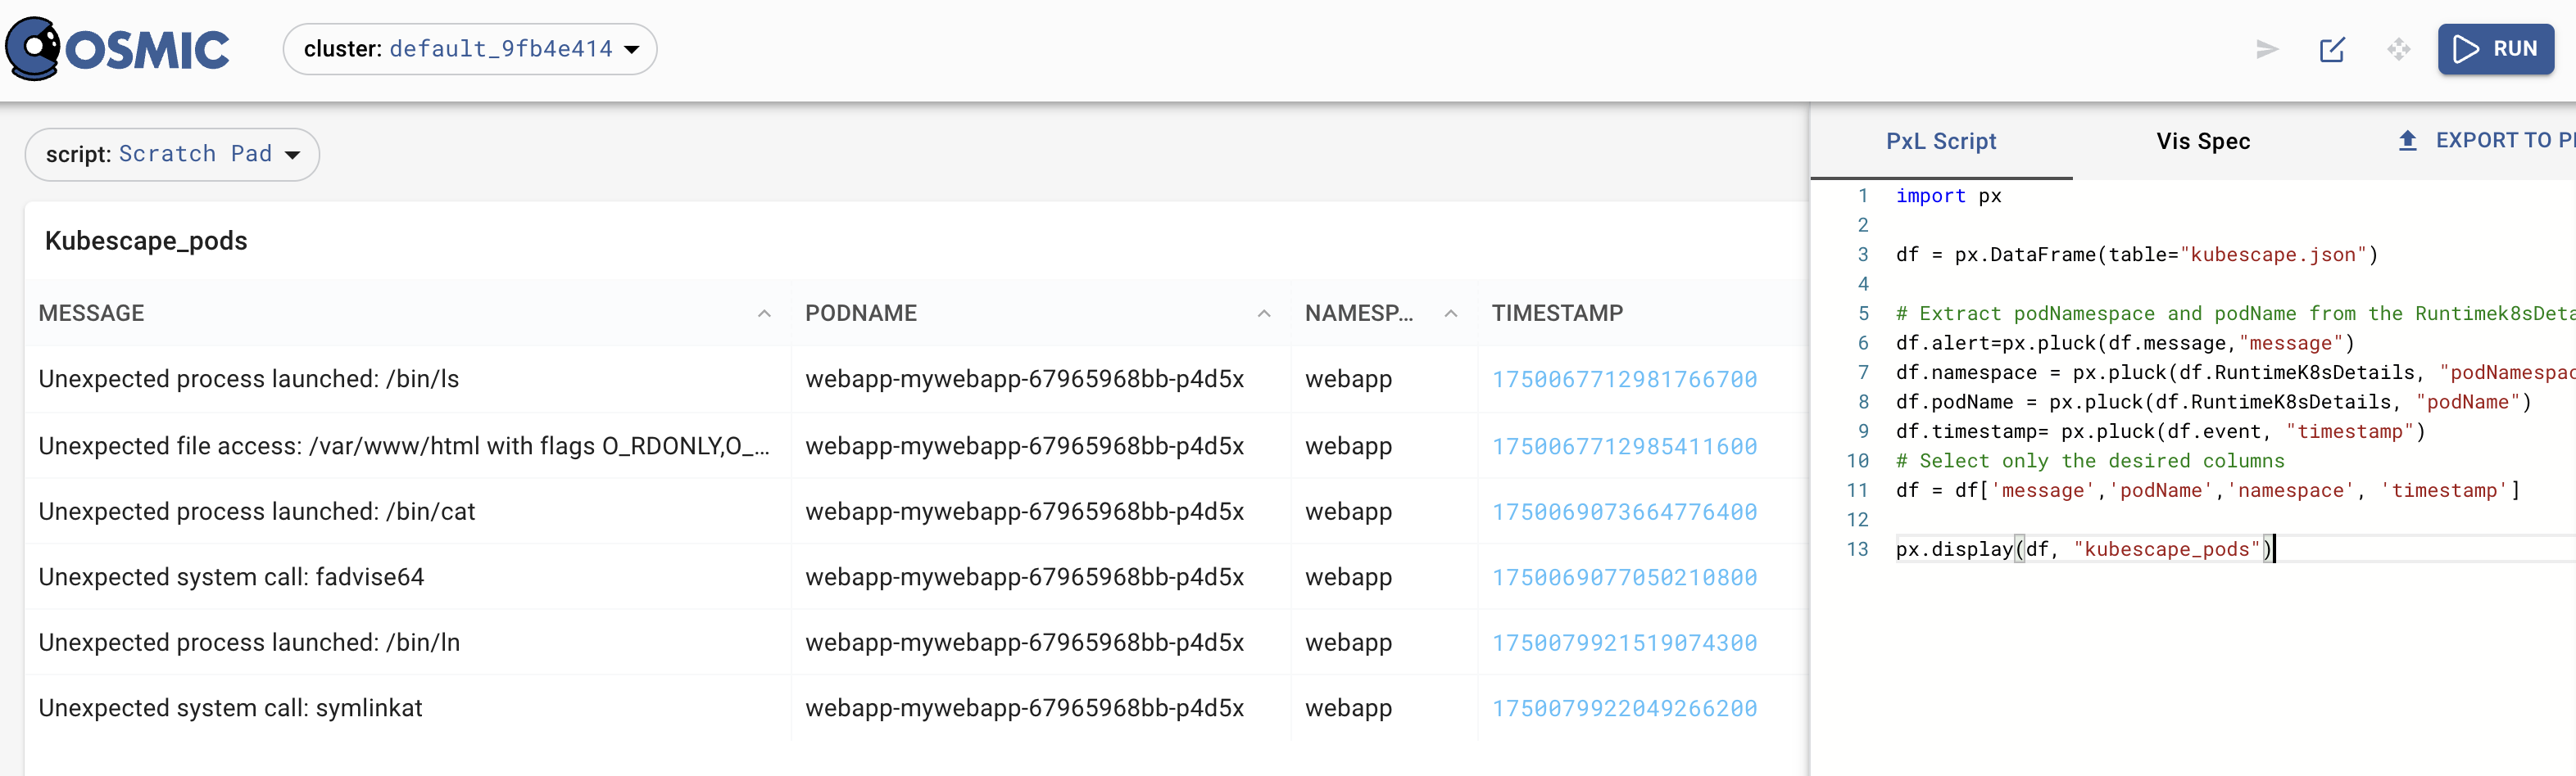Click code line defining df.podName

coord(2213,403)
